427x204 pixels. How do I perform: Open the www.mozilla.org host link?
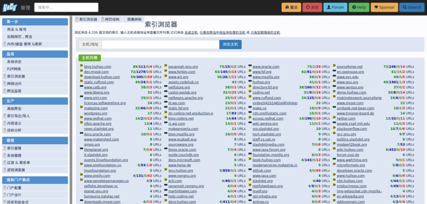[266, 77]
